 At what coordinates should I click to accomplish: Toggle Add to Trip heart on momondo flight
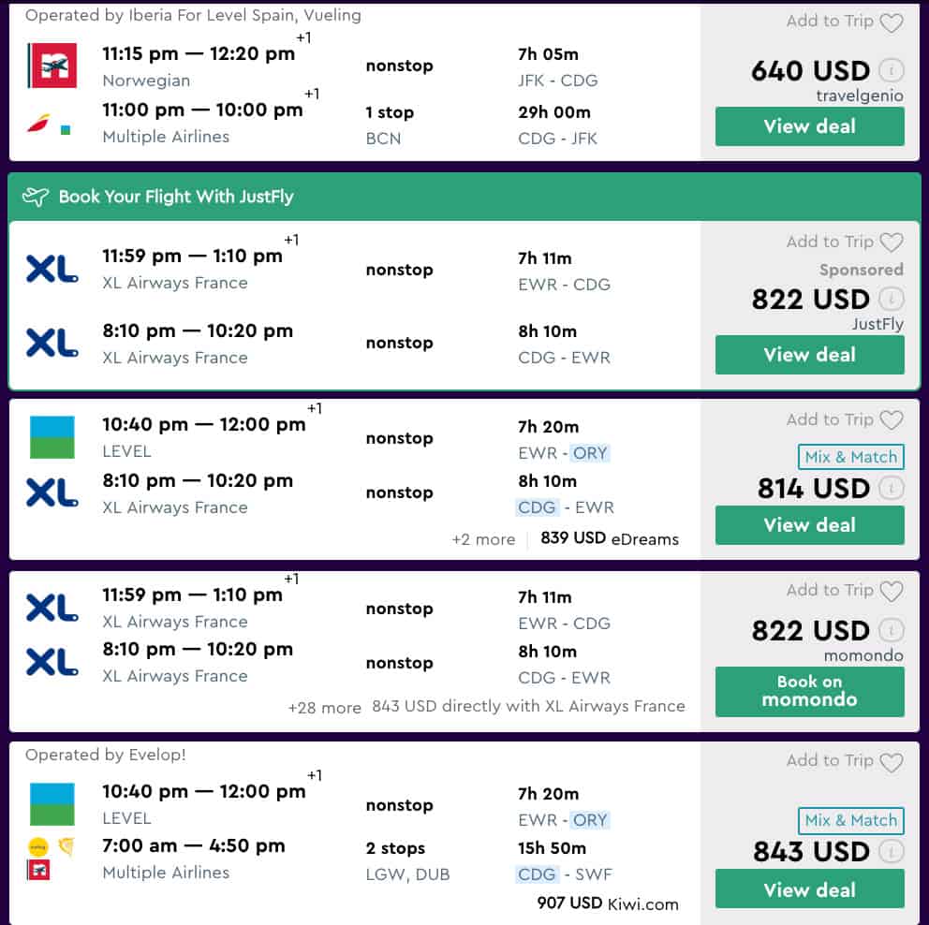coord(892,591)
